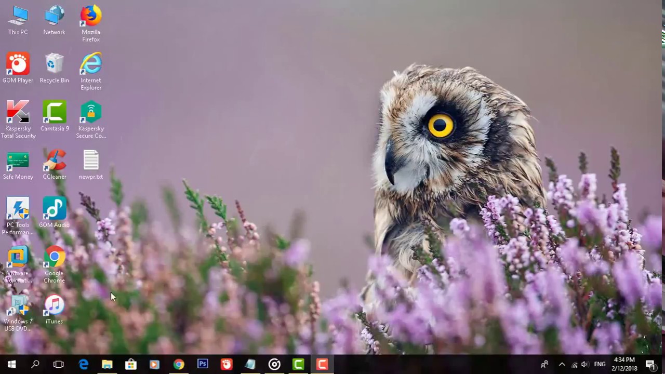
Task: Open File Explorer from the taskbar
Action: [x=107, y=365]
